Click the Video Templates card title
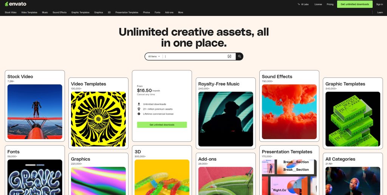The image size is (387, 195). tap(88, 84)
